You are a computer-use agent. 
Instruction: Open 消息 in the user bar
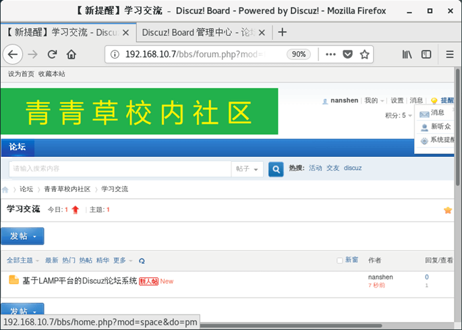click(416, 100)
